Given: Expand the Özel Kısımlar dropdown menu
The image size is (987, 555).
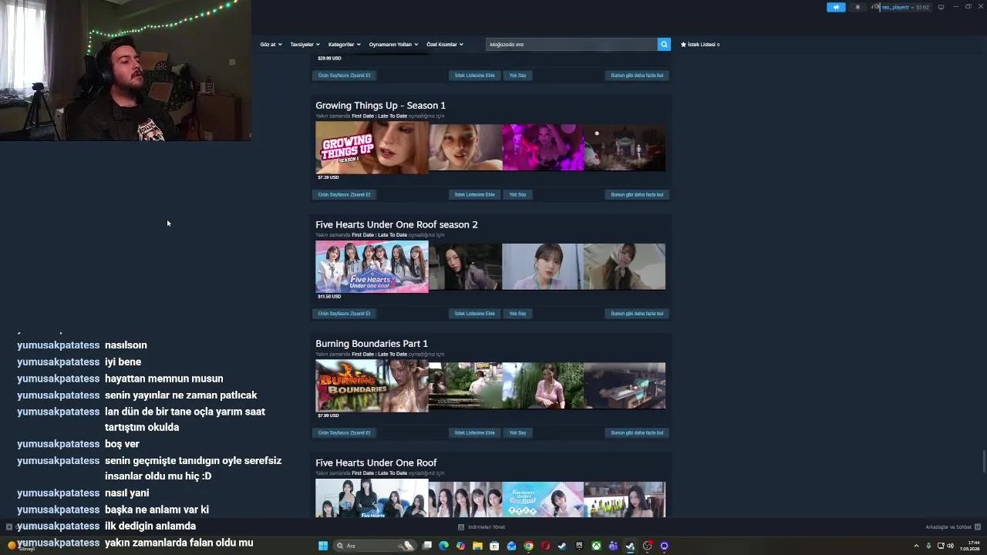Looking at the screenshot, I should click(x=445, y=45).
